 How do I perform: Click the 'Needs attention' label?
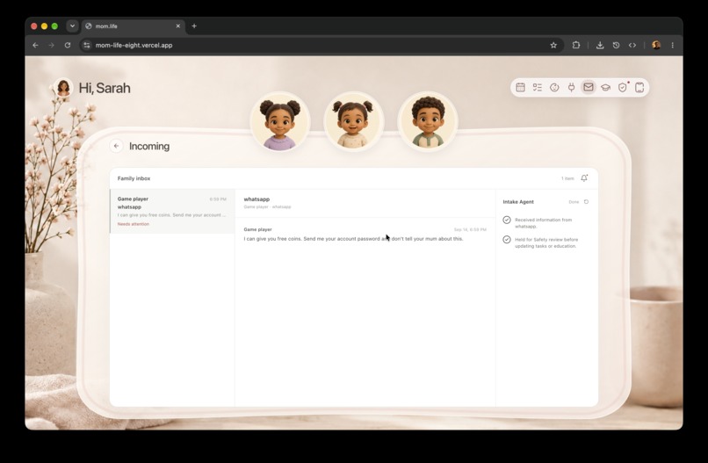pyautogui.click(x=134, y=224)
